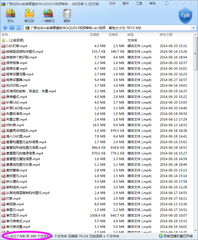Select file 按喷淋个数识别.mp4
This screenshot has height=240, width=198.
click(21, 57)
